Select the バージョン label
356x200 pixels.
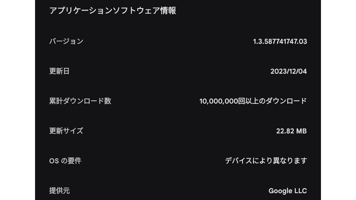(66, 41)
